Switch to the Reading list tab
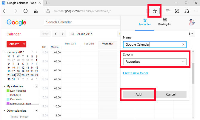200x120 pixels. tap(165, 22)
